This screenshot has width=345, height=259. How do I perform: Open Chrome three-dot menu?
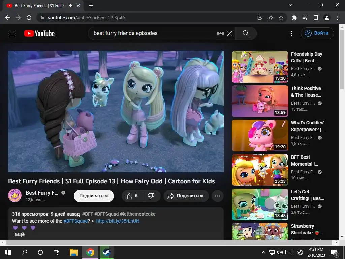tap(338, 18)
